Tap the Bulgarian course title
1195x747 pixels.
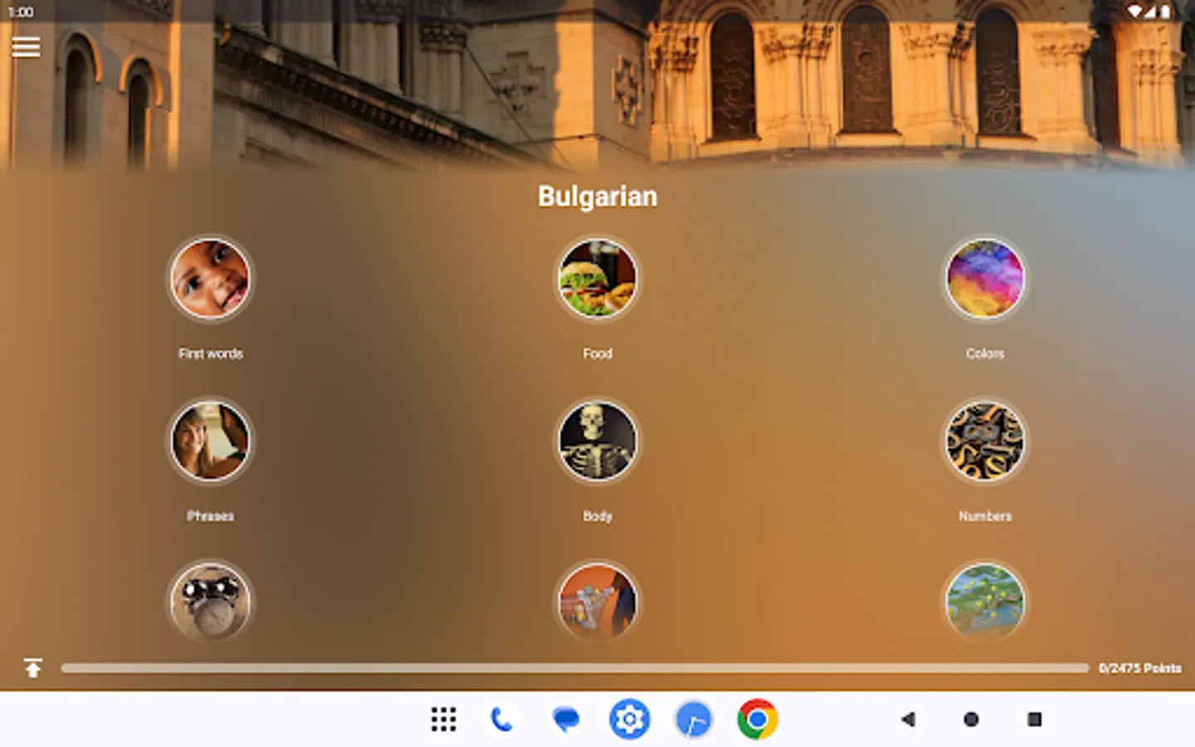(597, 196)
